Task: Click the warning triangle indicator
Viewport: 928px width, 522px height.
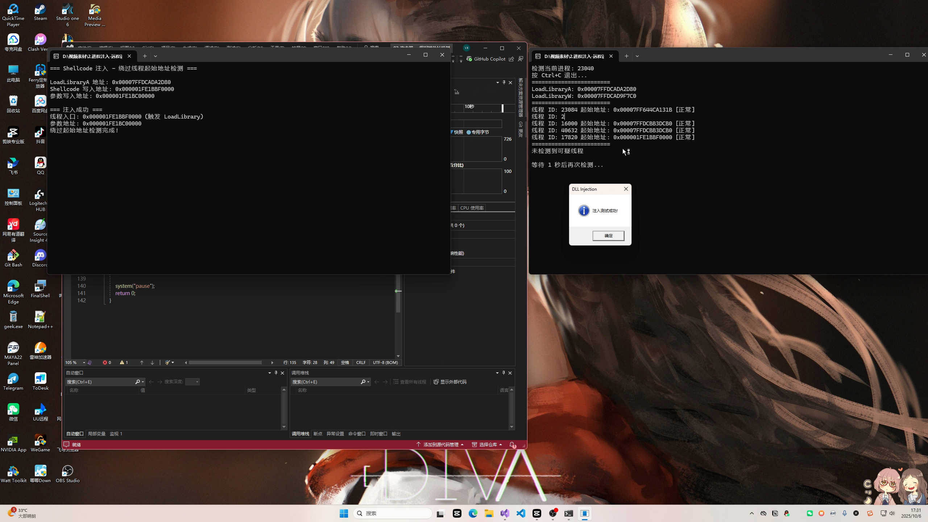Action: click(x=122, y=362)
